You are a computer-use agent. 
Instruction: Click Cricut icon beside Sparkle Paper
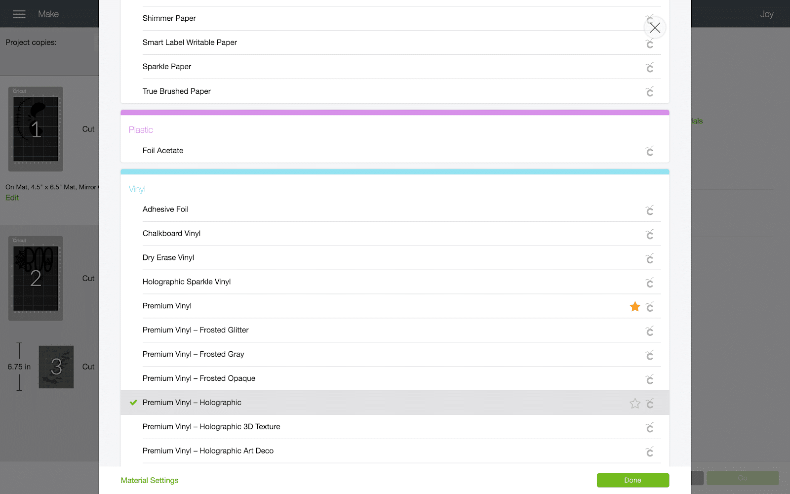coord(650,68)
